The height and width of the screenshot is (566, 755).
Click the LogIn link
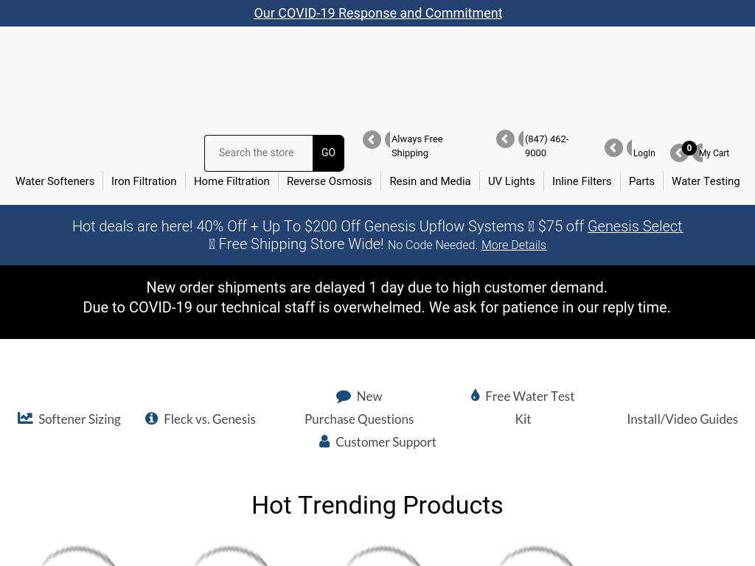(644, 153)
